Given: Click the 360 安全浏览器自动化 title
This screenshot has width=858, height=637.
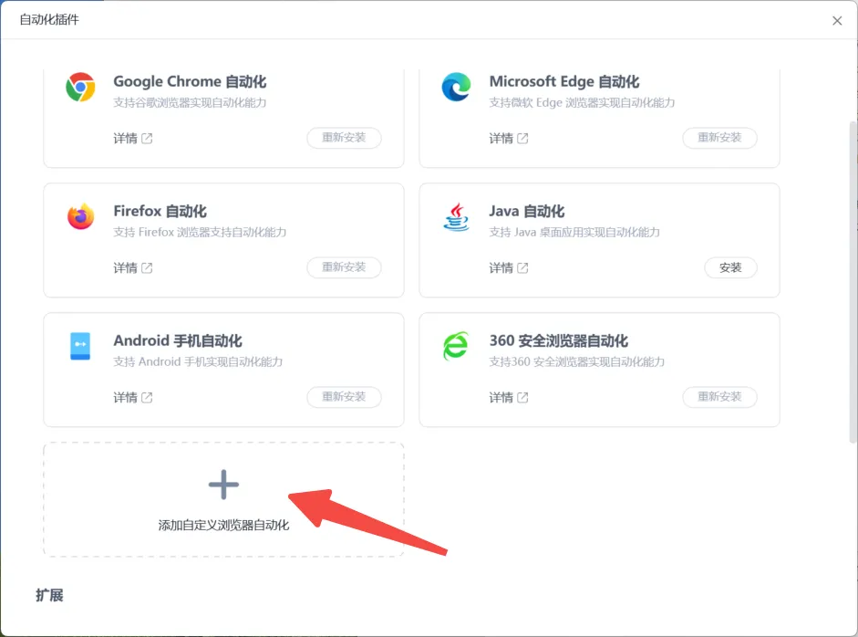Looking at the screenshot, I should pos(559,340).
